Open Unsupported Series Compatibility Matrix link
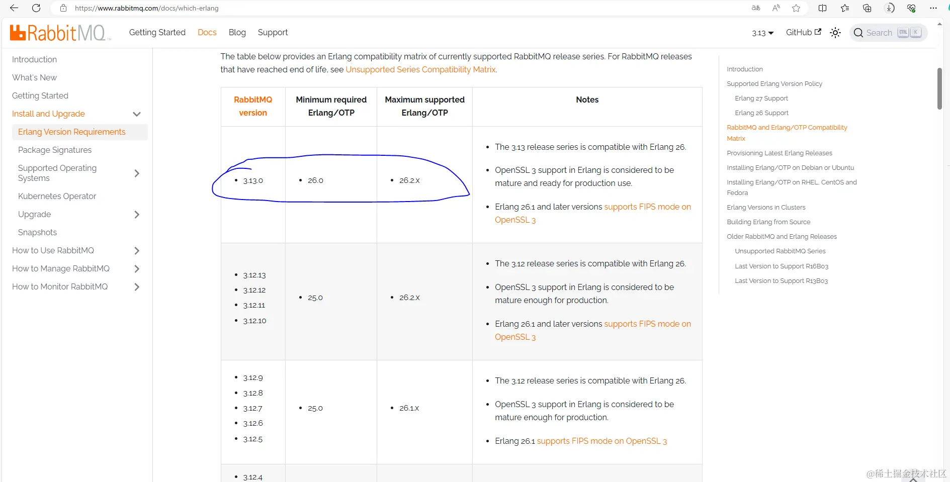This screenshot has width=950, height=482. point(420,69)
